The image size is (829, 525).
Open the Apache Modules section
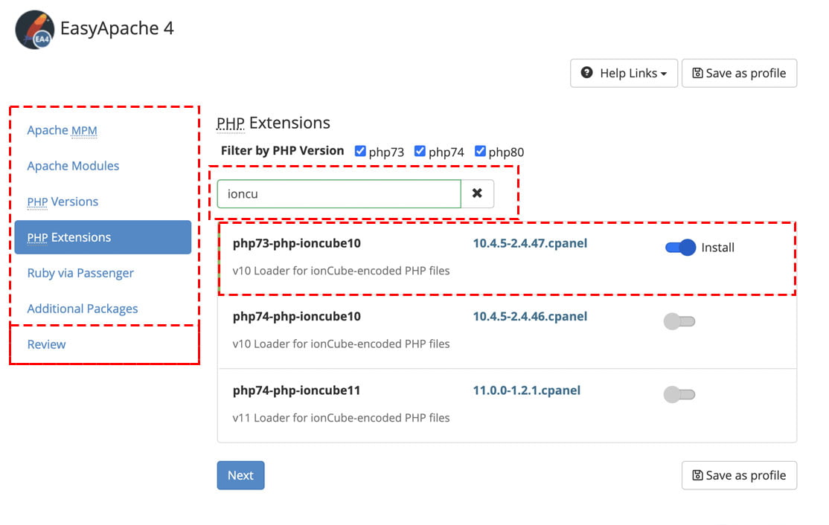click(x=73, y=166)
